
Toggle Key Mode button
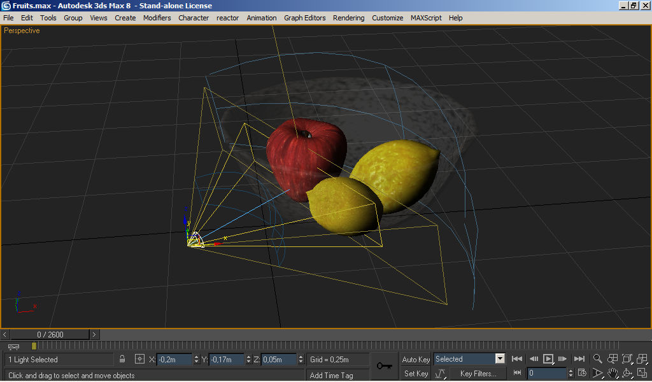[517, 373]
